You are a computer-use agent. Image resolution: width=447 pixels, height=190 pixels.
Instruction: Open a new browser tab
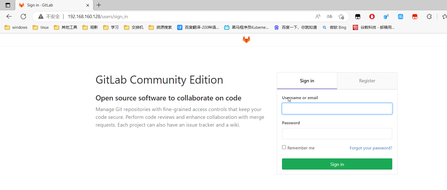(x=99, y=5)
